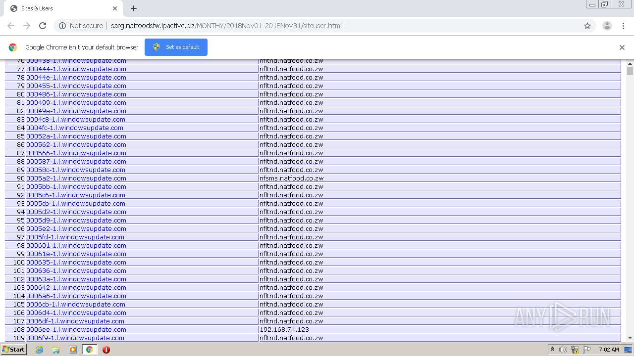Open link 0005e2-1.l.windowsupdate.com

pyautogui.click(x=76, y=228)
